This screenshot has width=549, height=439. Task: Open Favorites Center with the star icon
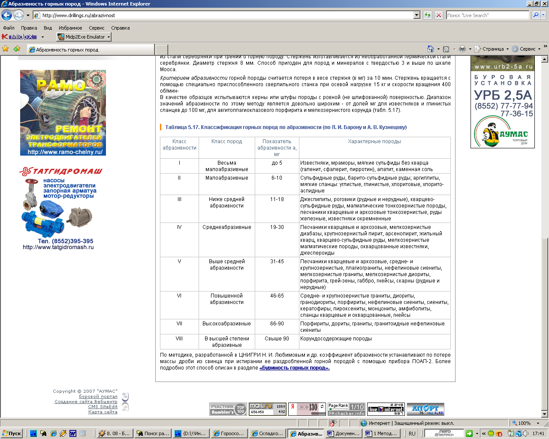click(6, 49)
